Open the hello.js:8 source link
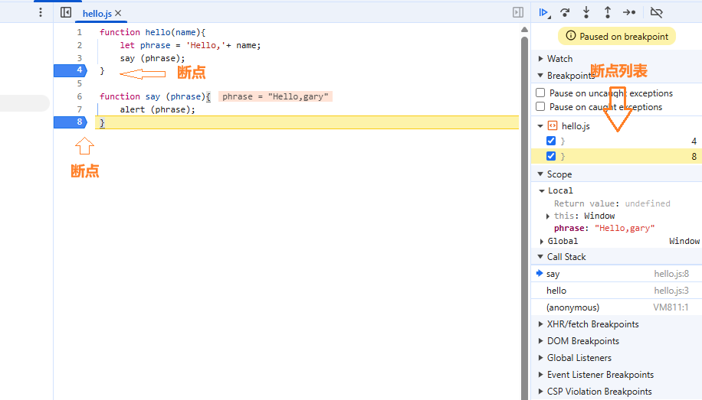Image resolution: width=702 pixels, height=400 pixels. (x=671, y=274)
